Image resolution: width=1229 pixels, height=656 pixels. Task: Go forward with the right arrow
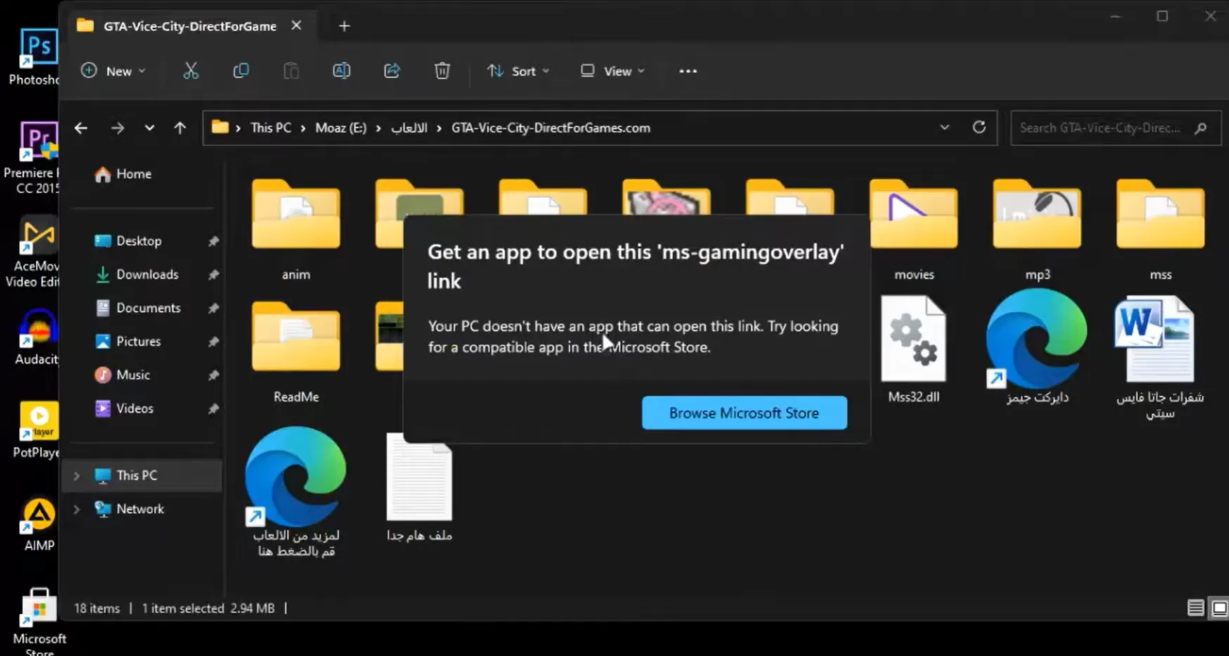(x=117, y=128)
